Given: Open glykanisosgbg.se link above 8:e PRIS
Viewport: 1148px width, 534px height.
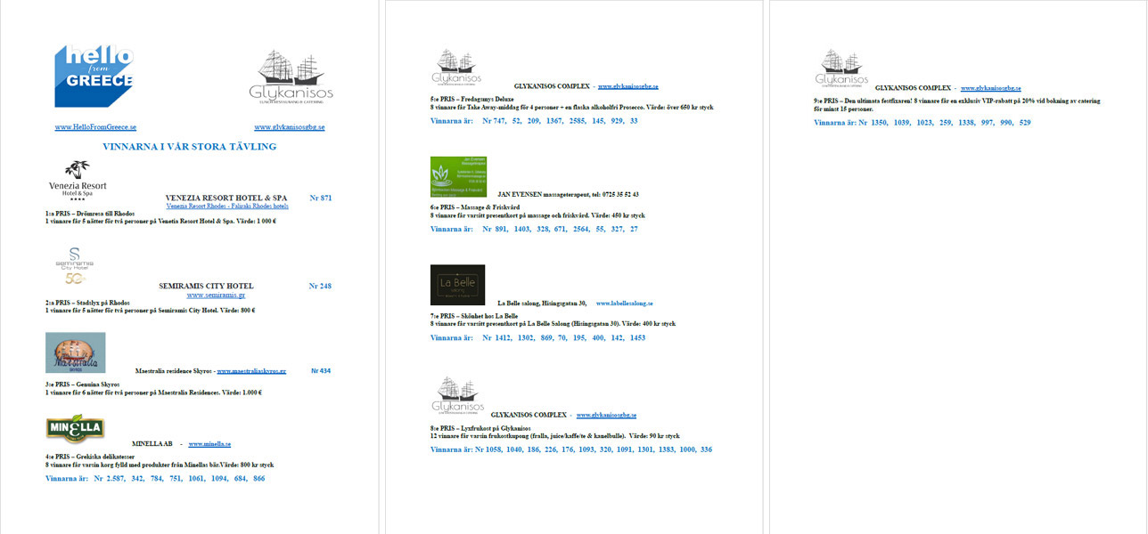Looking at the screenshot, I should pyautogui.click(x=606, y=416).
